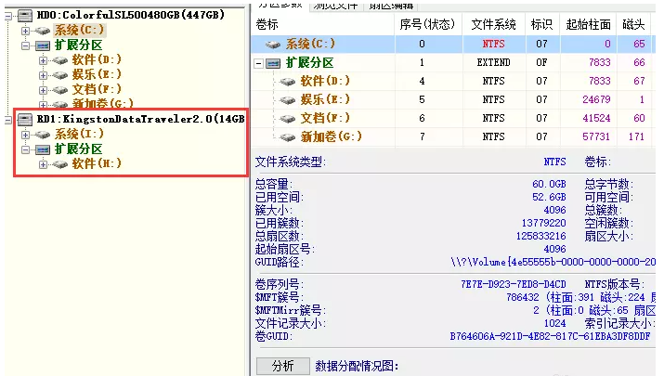
Task: Collapse 扩展分区 row in the partition table
Action: click(259, 64)
